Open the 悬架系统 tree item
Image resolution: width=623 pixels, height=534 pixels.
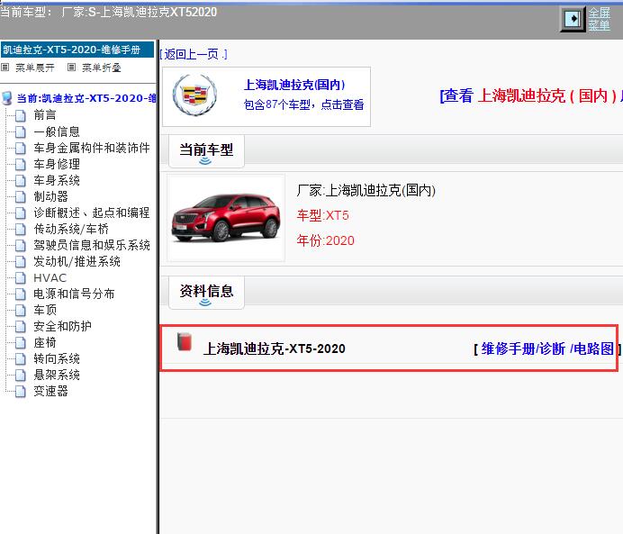pyautogui.click(x=57, y=375)
